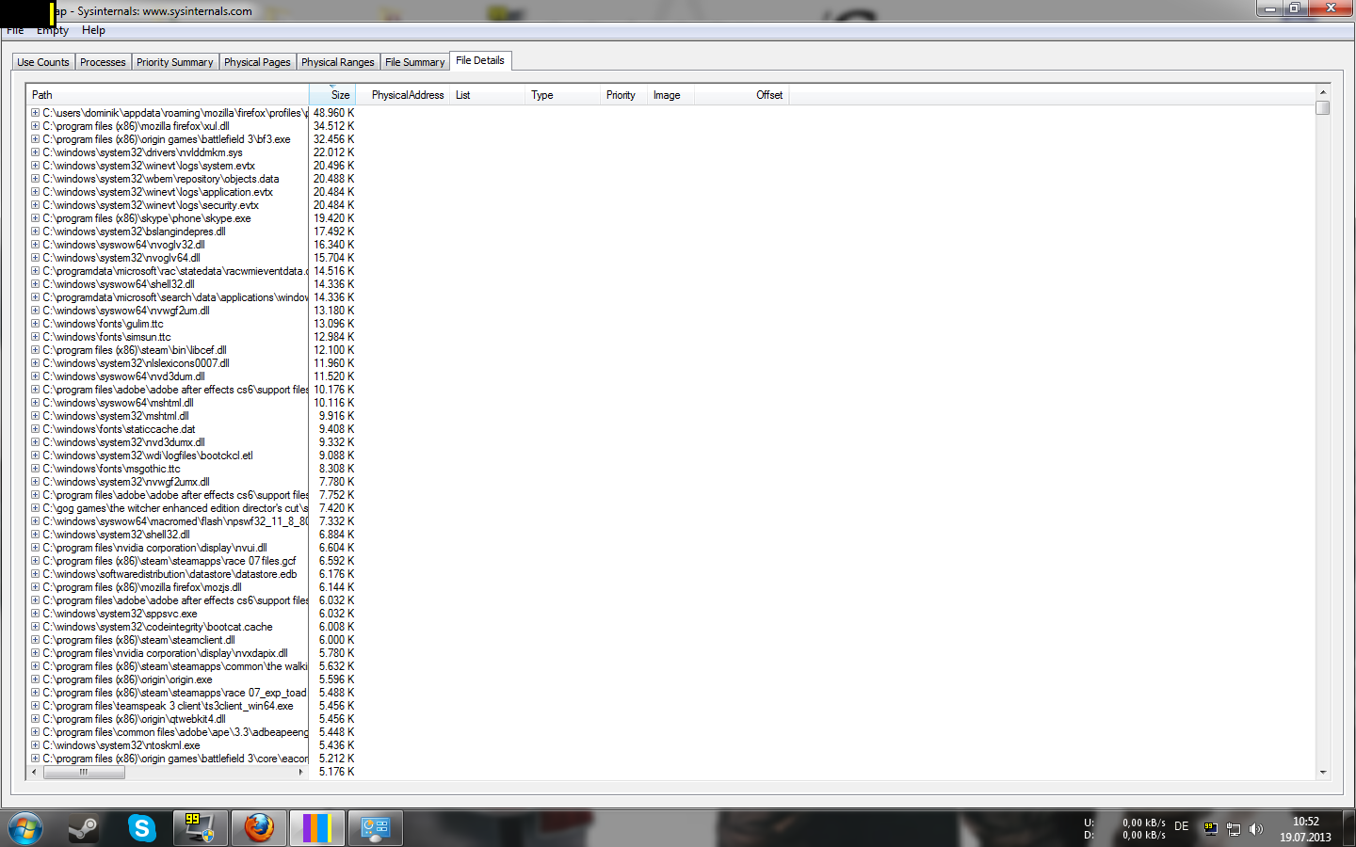Open Steam from the taskbar
Image resolution: width=1356 pixels, height=847 pixels.
click(84, 828)
